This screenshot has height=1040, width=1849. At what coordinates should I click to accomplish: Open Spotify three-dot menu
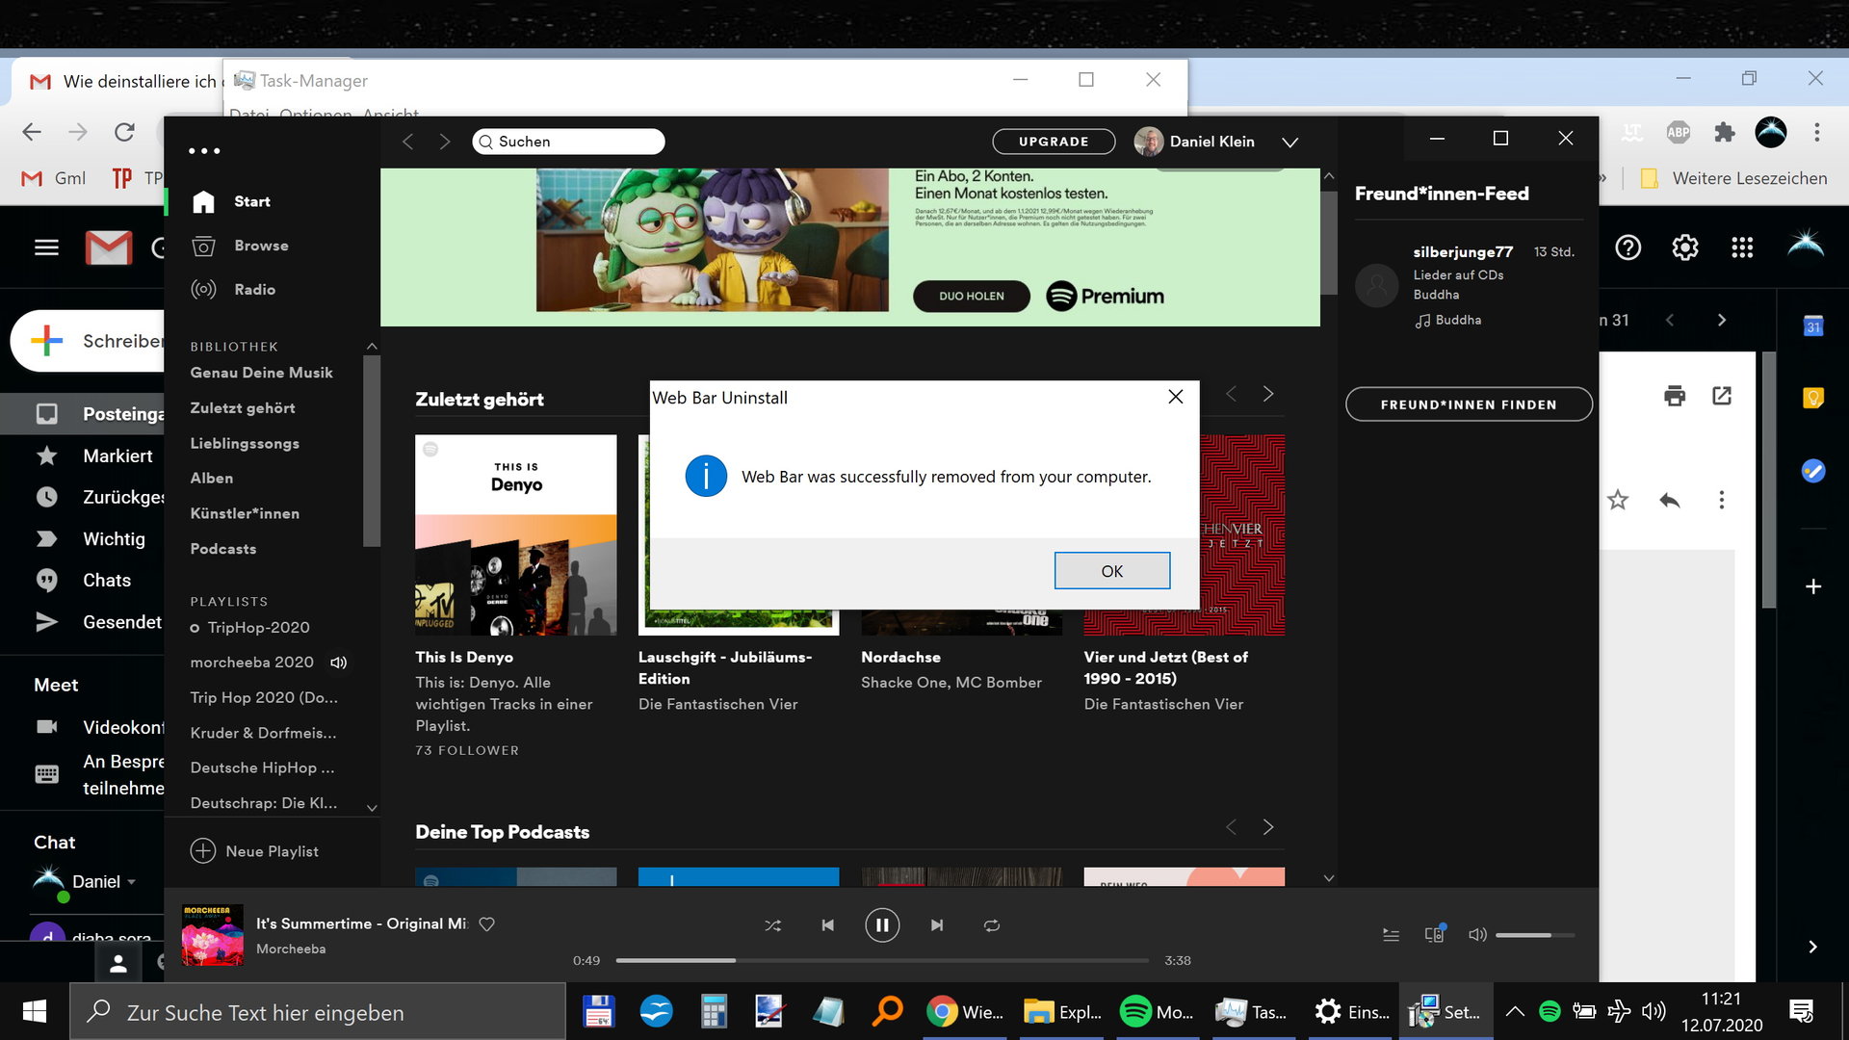click(204, 151)
